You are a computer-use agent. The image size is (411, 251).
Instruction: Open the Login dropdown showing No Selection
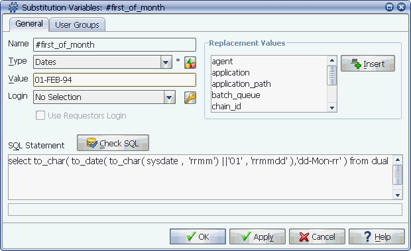click(104, 97)
